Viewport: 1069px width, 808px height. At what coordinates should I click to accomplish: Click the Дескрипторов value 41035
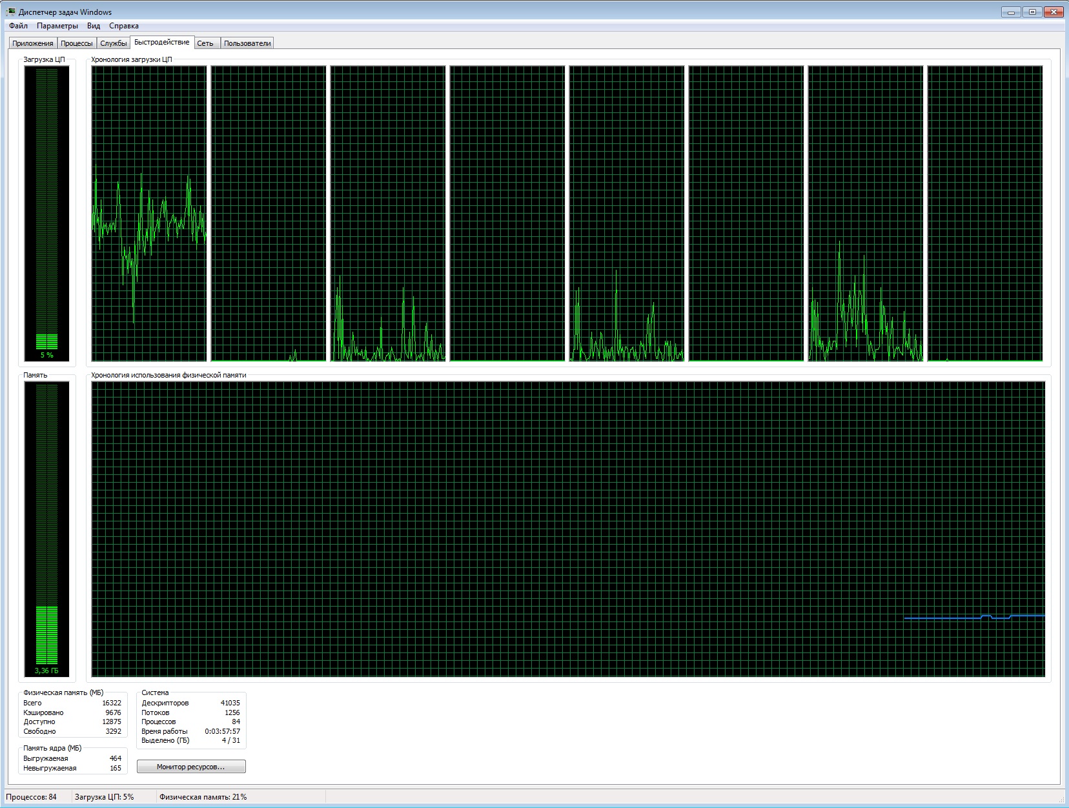click(x=230, y=703)
